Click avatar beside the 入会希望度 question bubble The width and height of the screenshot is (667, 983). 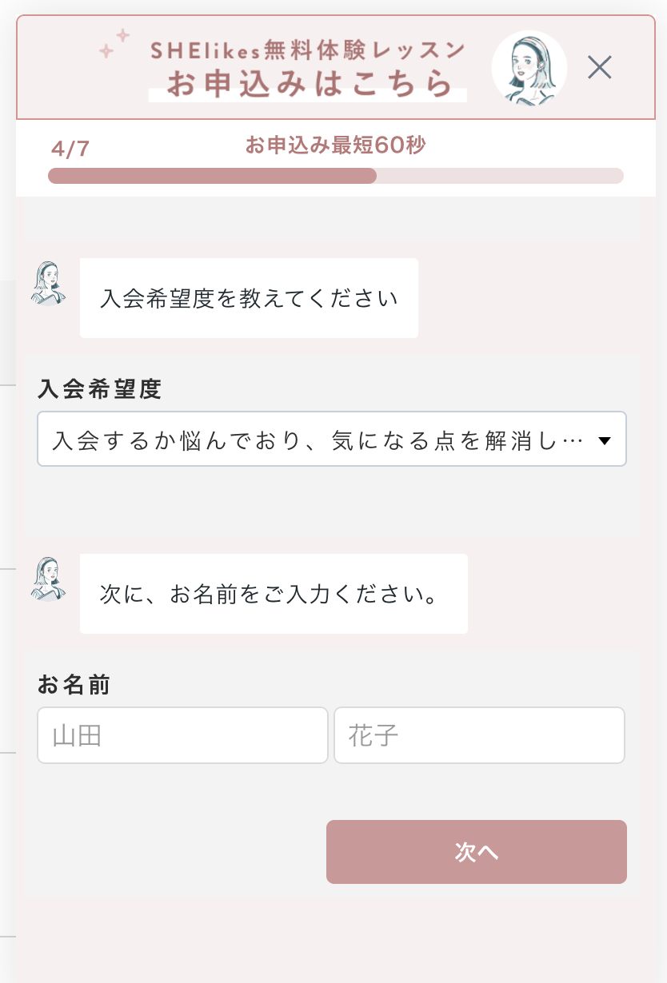pyautogui.click(x=48, y=284)
